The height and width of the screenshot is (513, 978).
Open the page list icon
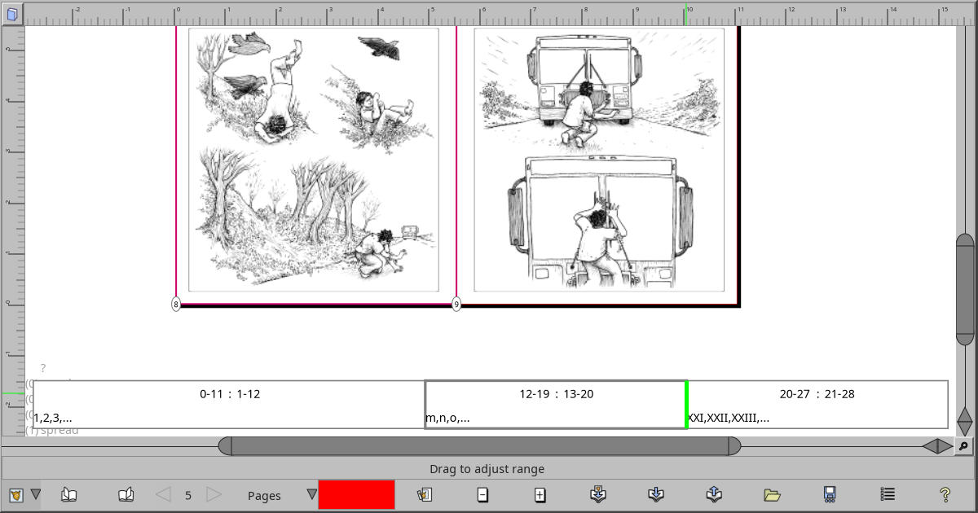point(887,494)
